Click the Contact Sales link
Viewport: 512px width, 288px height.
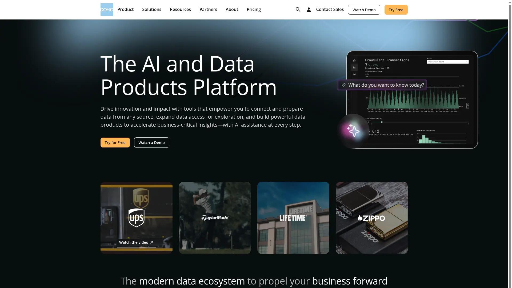click(330, 10)
